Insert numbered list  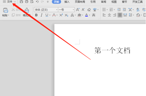pyautogui.click(x=111, y=9)
